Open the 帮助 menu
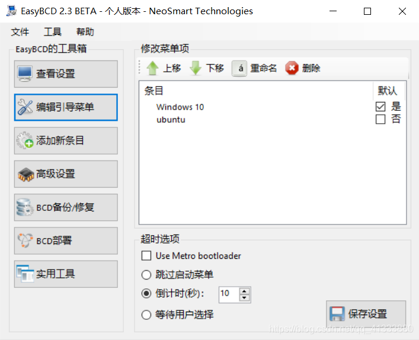 [x=85, y=32]
